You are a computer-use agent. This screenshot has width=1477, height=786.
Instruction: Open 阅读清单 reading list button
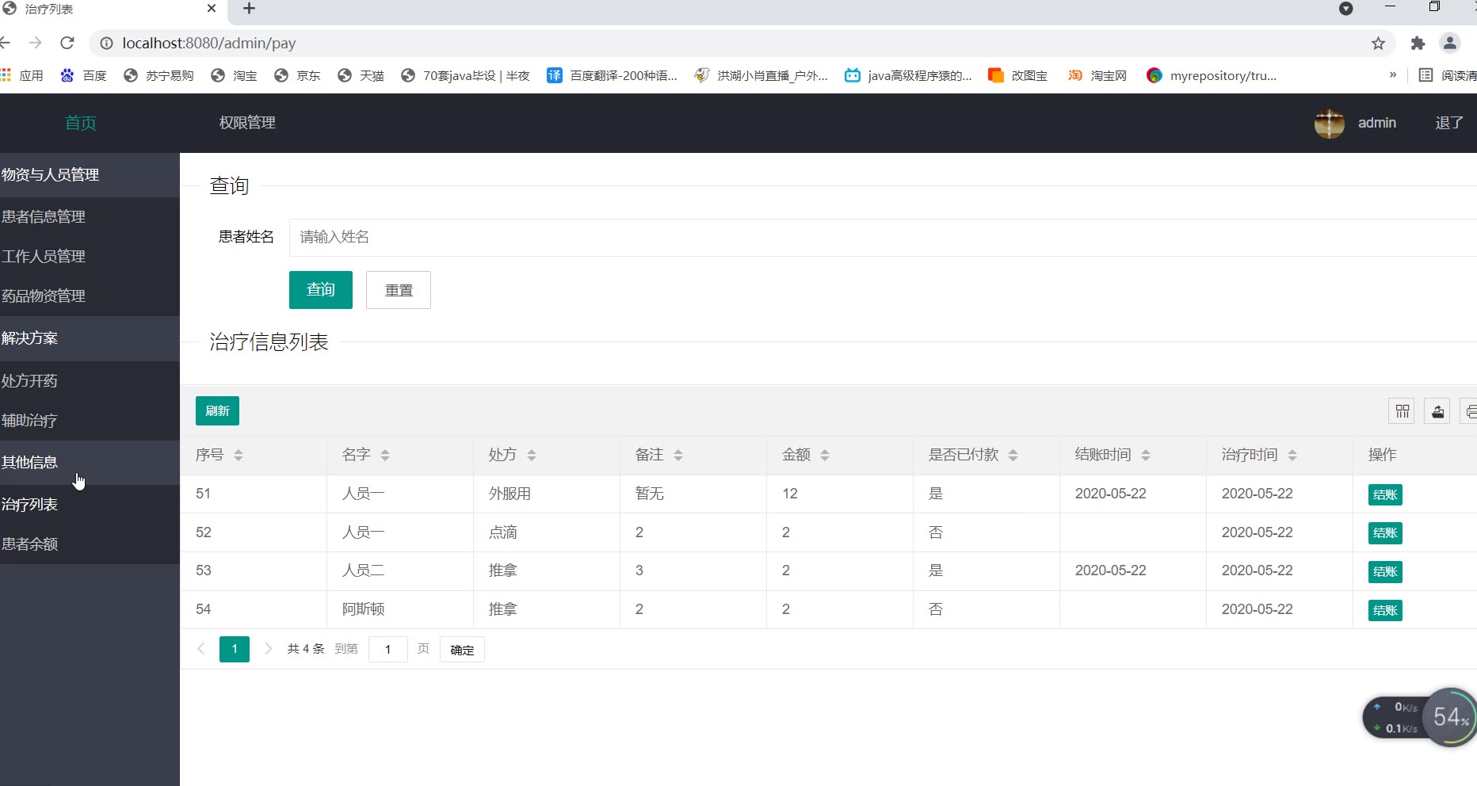click(x=1447, y=75)
